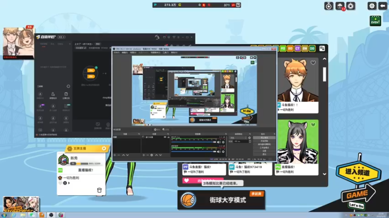Adjust the second OBS mixer volume slider

pyautogui.click(x=194, y=152)
